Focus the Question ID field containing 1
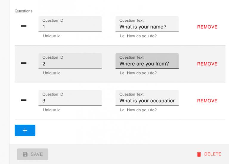The width and height of the screenshot is (229, 164). click(70, 24)
